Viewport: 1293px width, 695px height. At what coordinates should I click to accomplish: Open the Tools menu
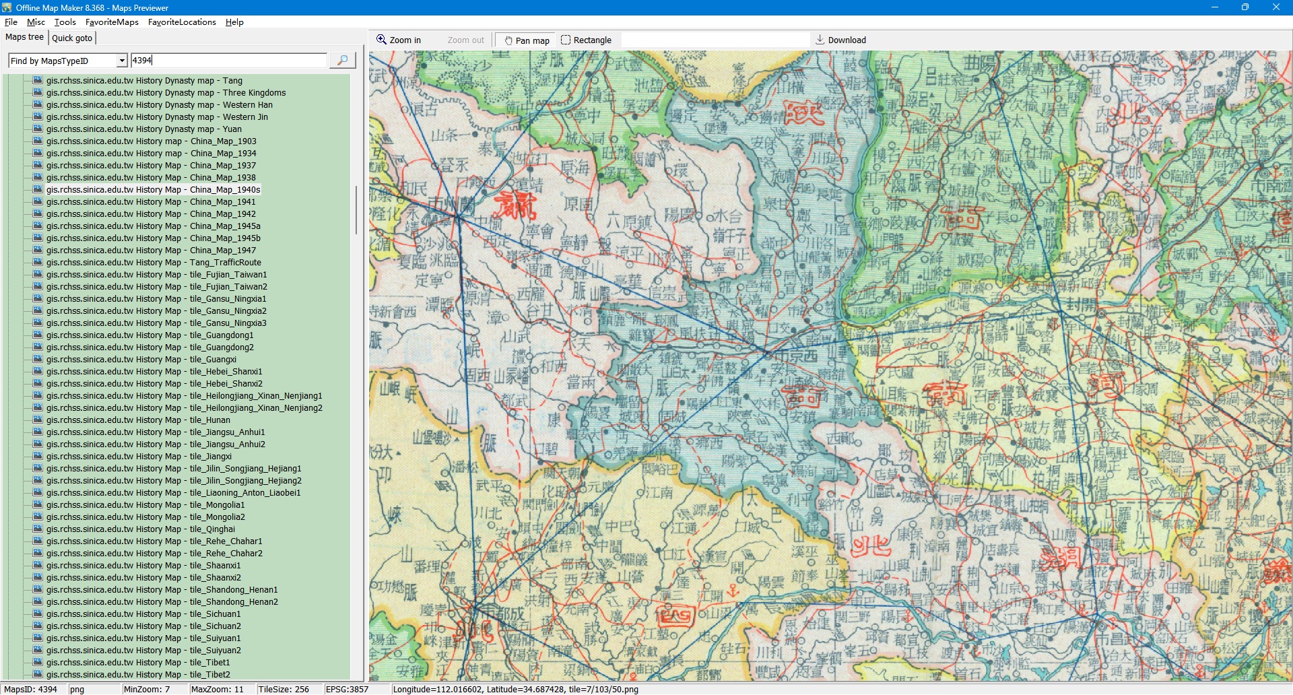click(65, 22)
